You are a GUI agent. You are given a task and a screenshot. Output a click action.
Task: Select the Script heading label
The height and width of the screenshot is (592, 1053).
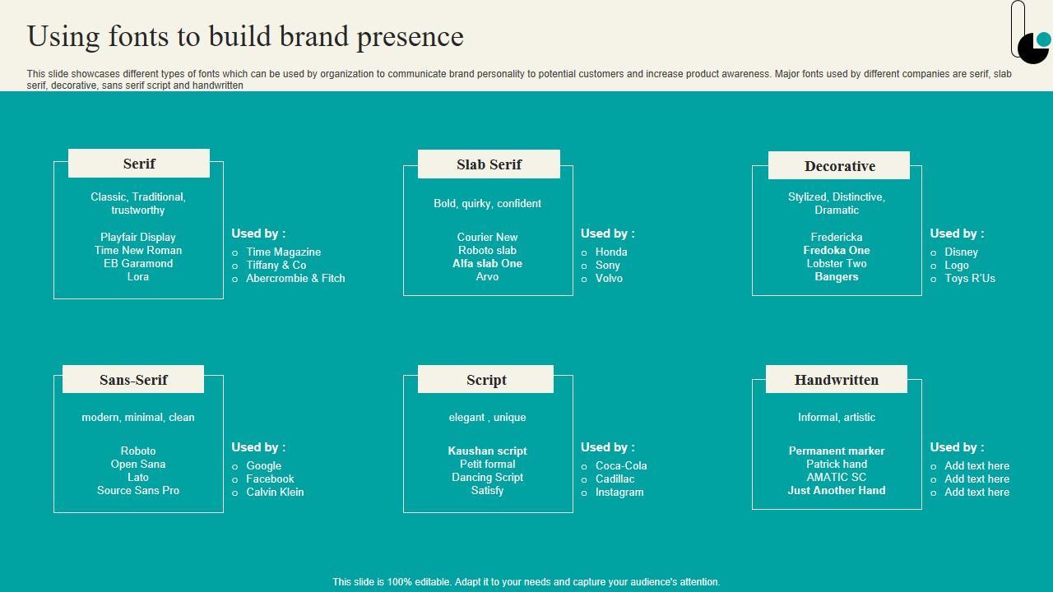(x=486, y=380)
